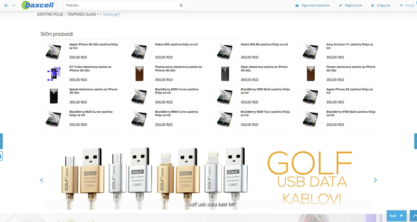The width and height of the screenshot is (417, 222).
Task: Open BlackBerry 9000 Bold thumbnail
Action: [225, 96]
